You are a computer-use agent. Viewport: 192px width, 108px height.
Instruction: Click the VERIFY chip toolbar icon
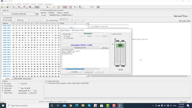tap(31, 7)
